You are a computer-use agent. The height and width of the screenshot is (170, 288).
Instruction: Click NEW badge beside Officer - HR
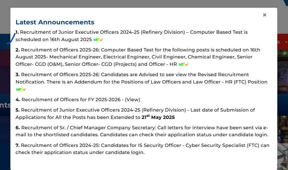[x=183, y=64]
